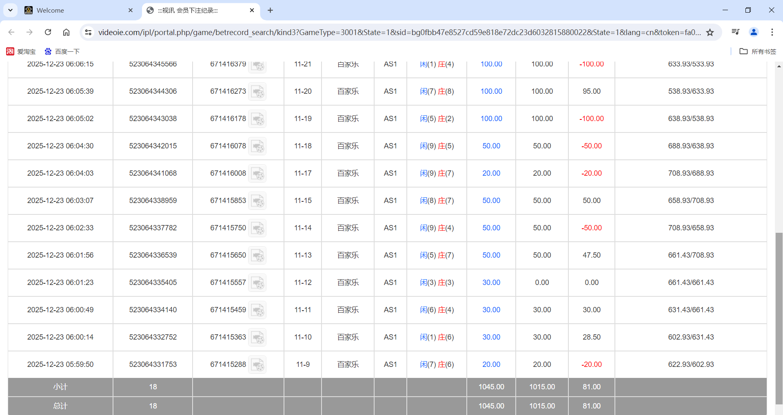The image size is (783, 415).
Task: Open the 爱淘宝 bookmark icon
Action: pos(10,51)
